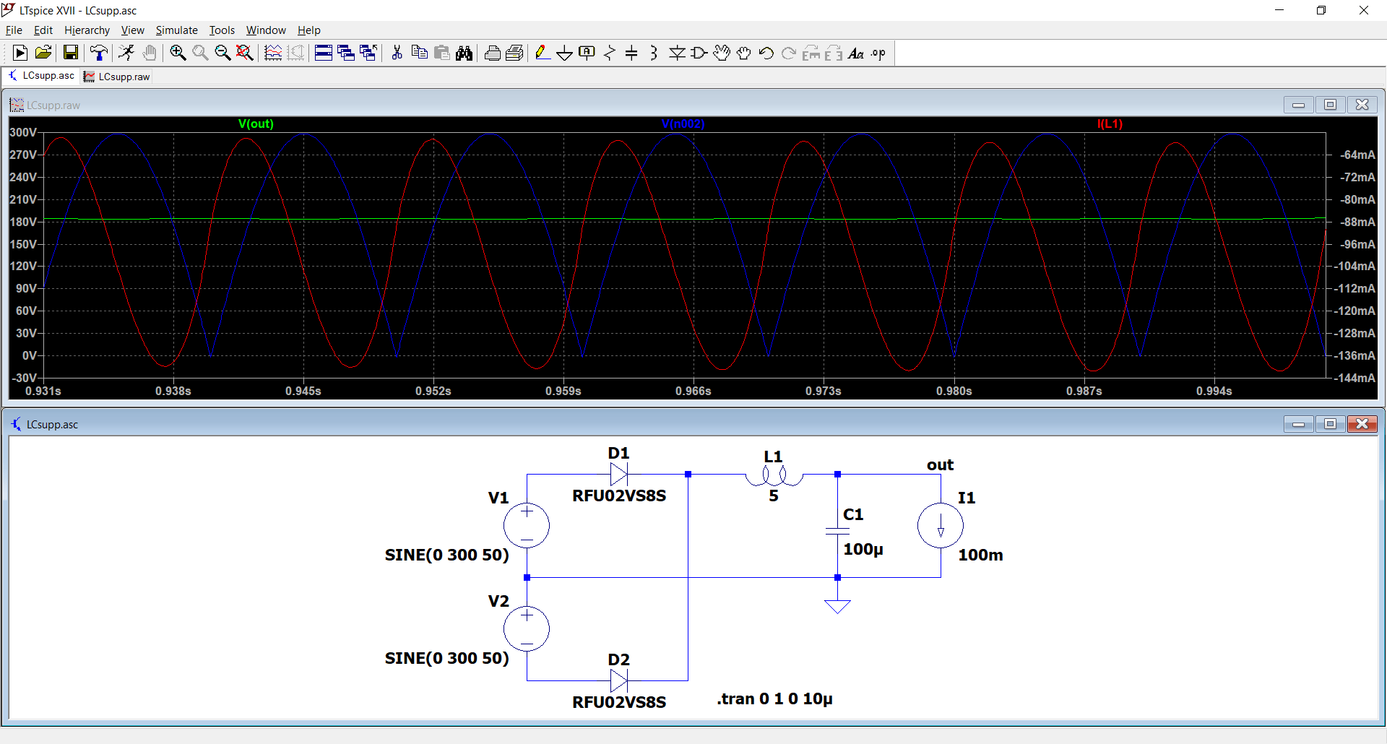Open the File menu
Screen dimensions: 1387x744
click(x=14, y=30)
